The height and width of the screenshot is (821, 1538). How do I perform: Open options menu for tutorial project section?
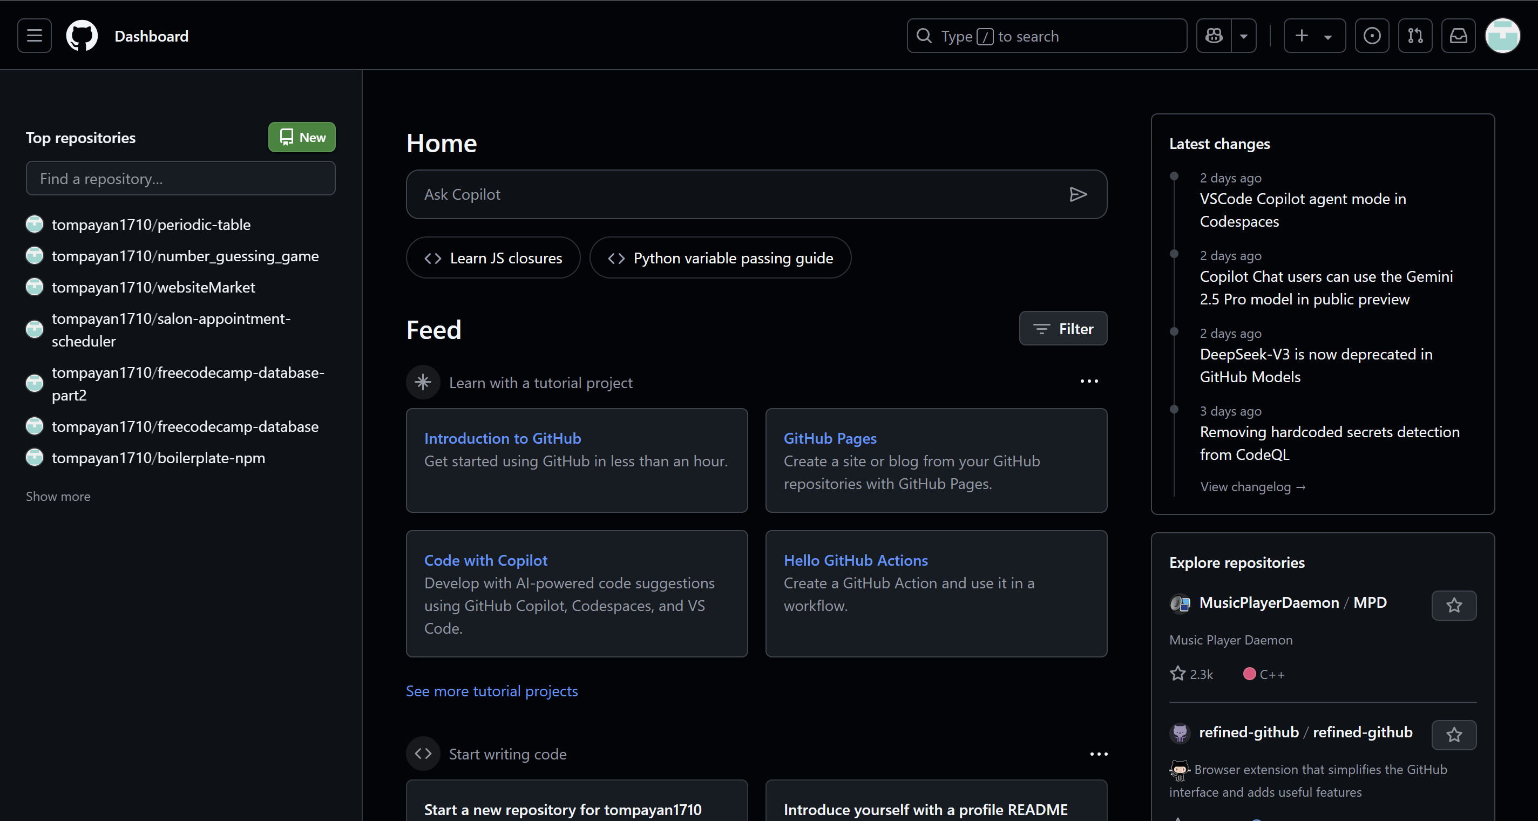point(1089,382)
